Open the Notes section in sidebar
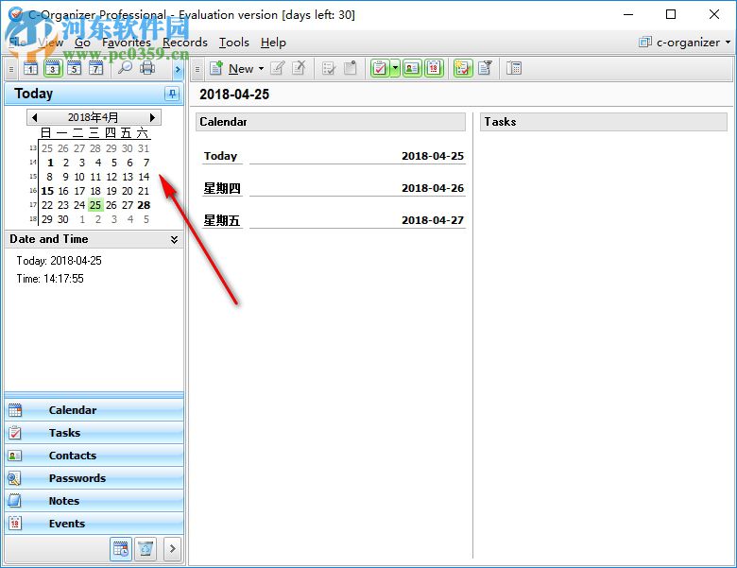Image resolution: width=737 pixels, height=568 pixels. pos(94,500)
